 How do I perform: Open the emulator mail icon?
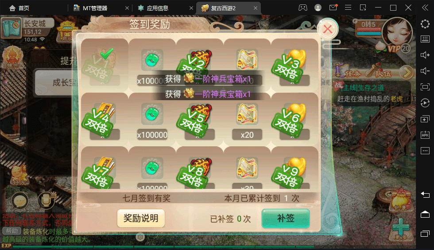pos(333,8)
